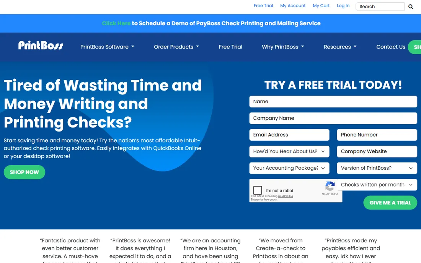Viewport: 421px width, 263px height.
Task: Click the Email Address field
Action: click(289, 135)
